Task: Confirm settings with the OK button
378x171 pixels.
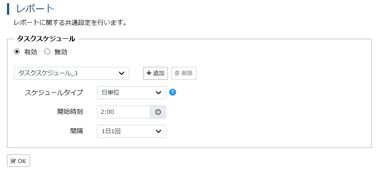Action: (x=18, y=161)
